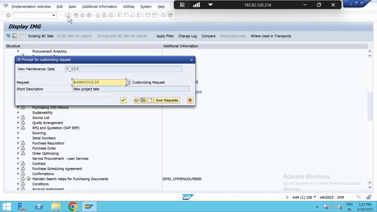Click the command input field in the toolbar
This screenshot has width=377, height=212.
point(33,15)
